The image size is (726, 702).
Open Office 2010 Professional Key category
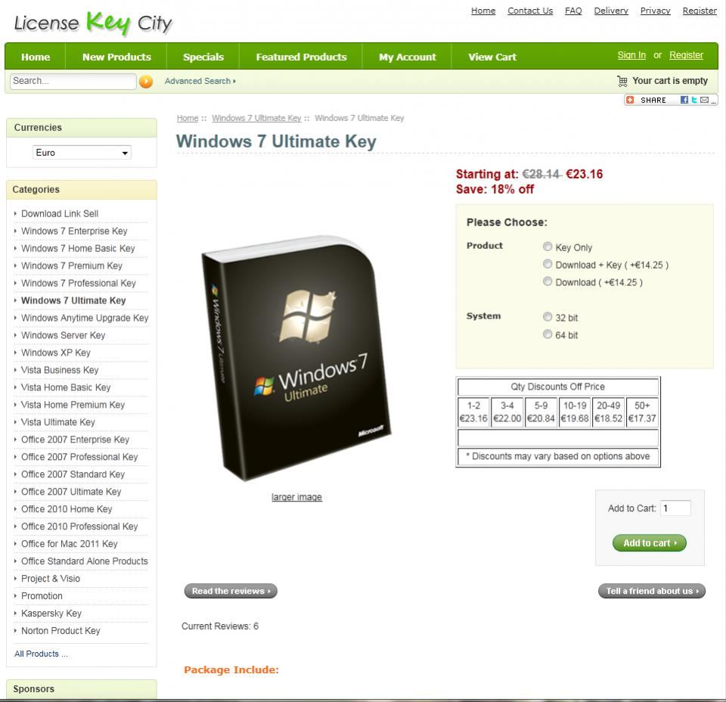(x=79, y=526)
